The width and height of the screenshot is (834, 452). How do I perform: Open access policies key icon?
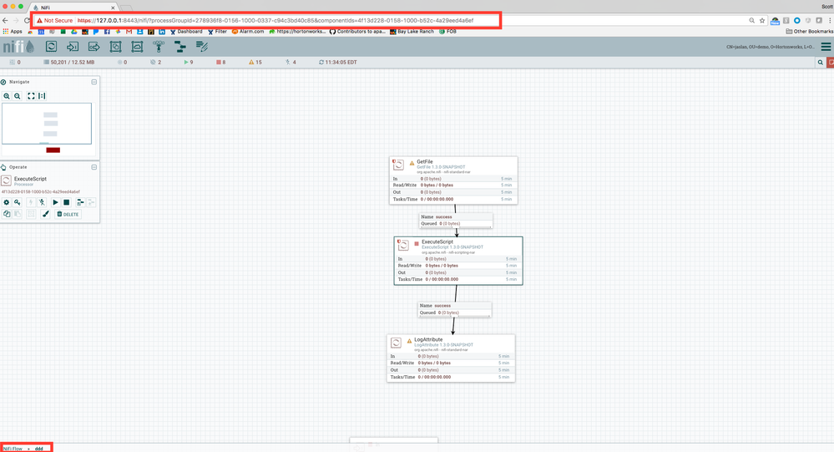[18, 202]
